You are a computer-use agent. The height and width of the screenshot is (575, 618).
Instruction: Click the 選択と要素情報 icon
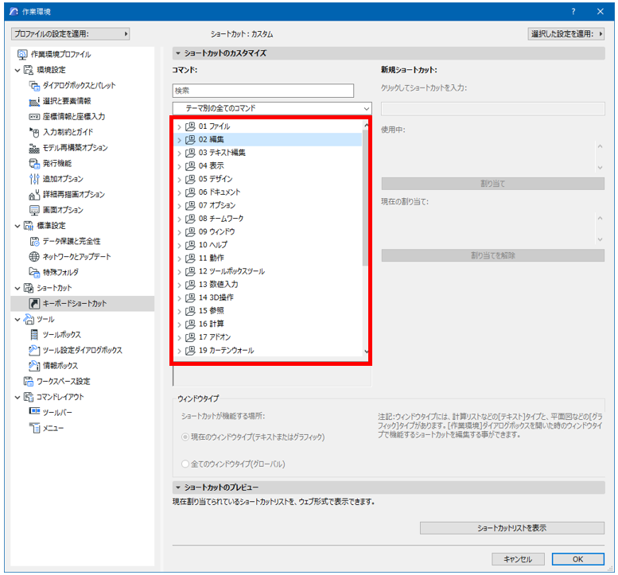coord(35,101)
